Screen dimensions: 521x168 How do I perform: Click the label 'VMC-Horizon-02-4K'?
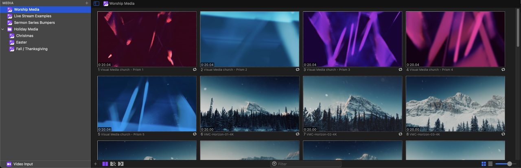coord(322,134)
